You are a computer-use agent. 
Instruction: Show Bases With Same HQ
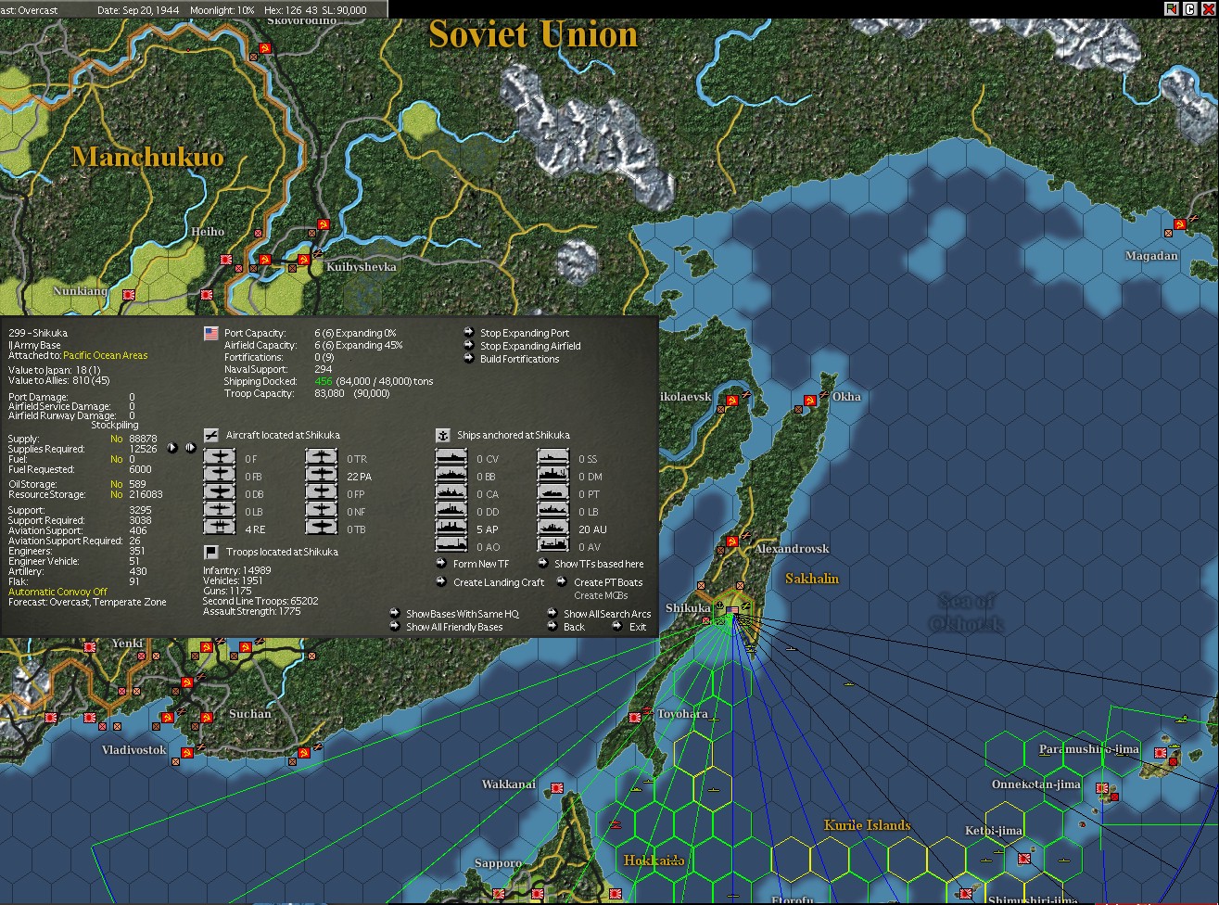[x=463, y=614]
